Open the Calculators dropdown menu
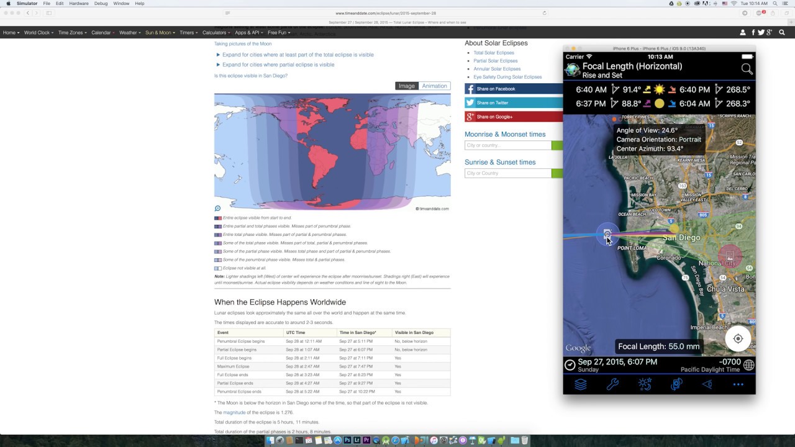 (216, 32)
